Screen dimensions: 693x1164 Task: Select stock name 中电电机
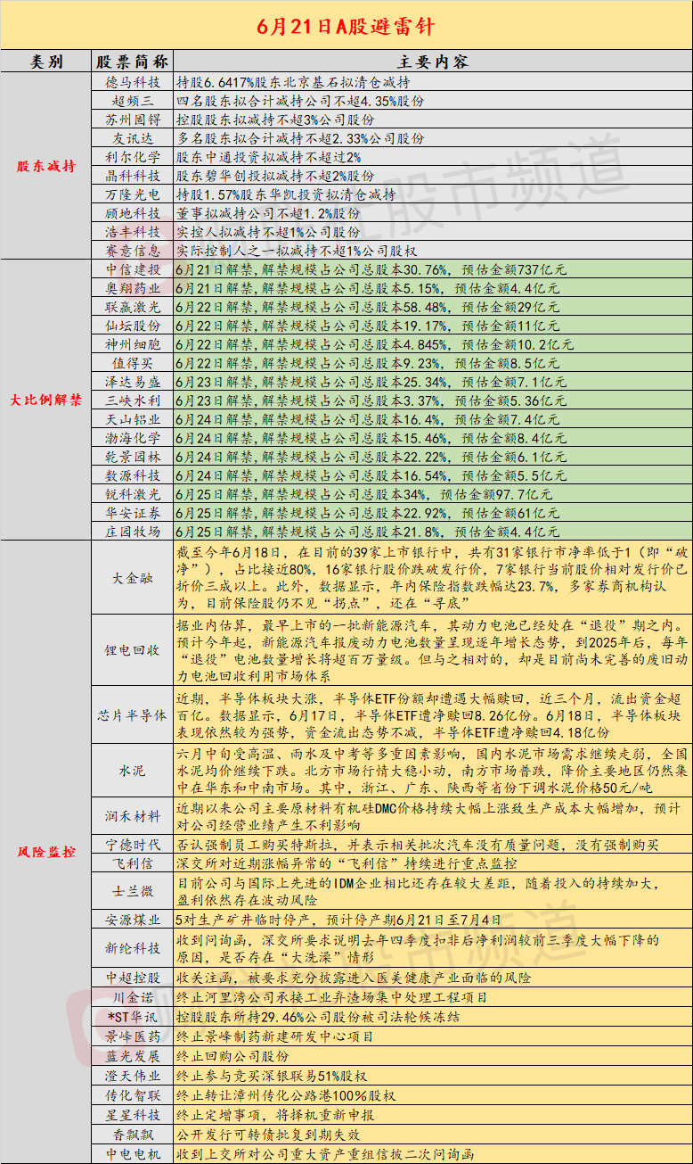point(132,1153)
